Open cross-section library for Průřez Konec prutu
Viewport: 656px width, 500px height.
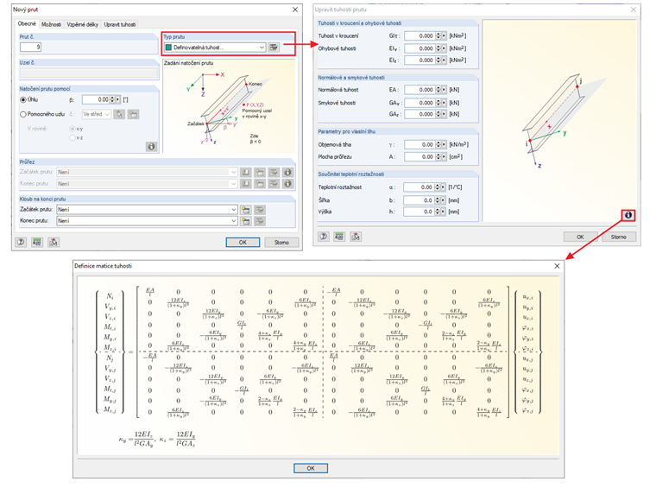tap(246, 184)
